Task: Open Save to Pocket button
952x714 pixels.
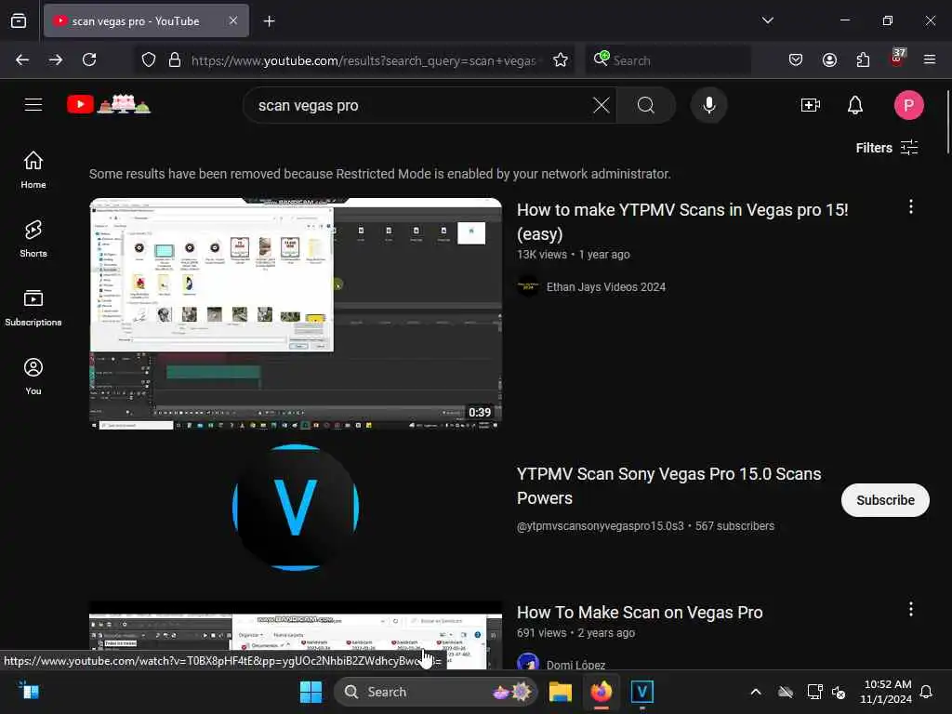Action: coord(796,59)
